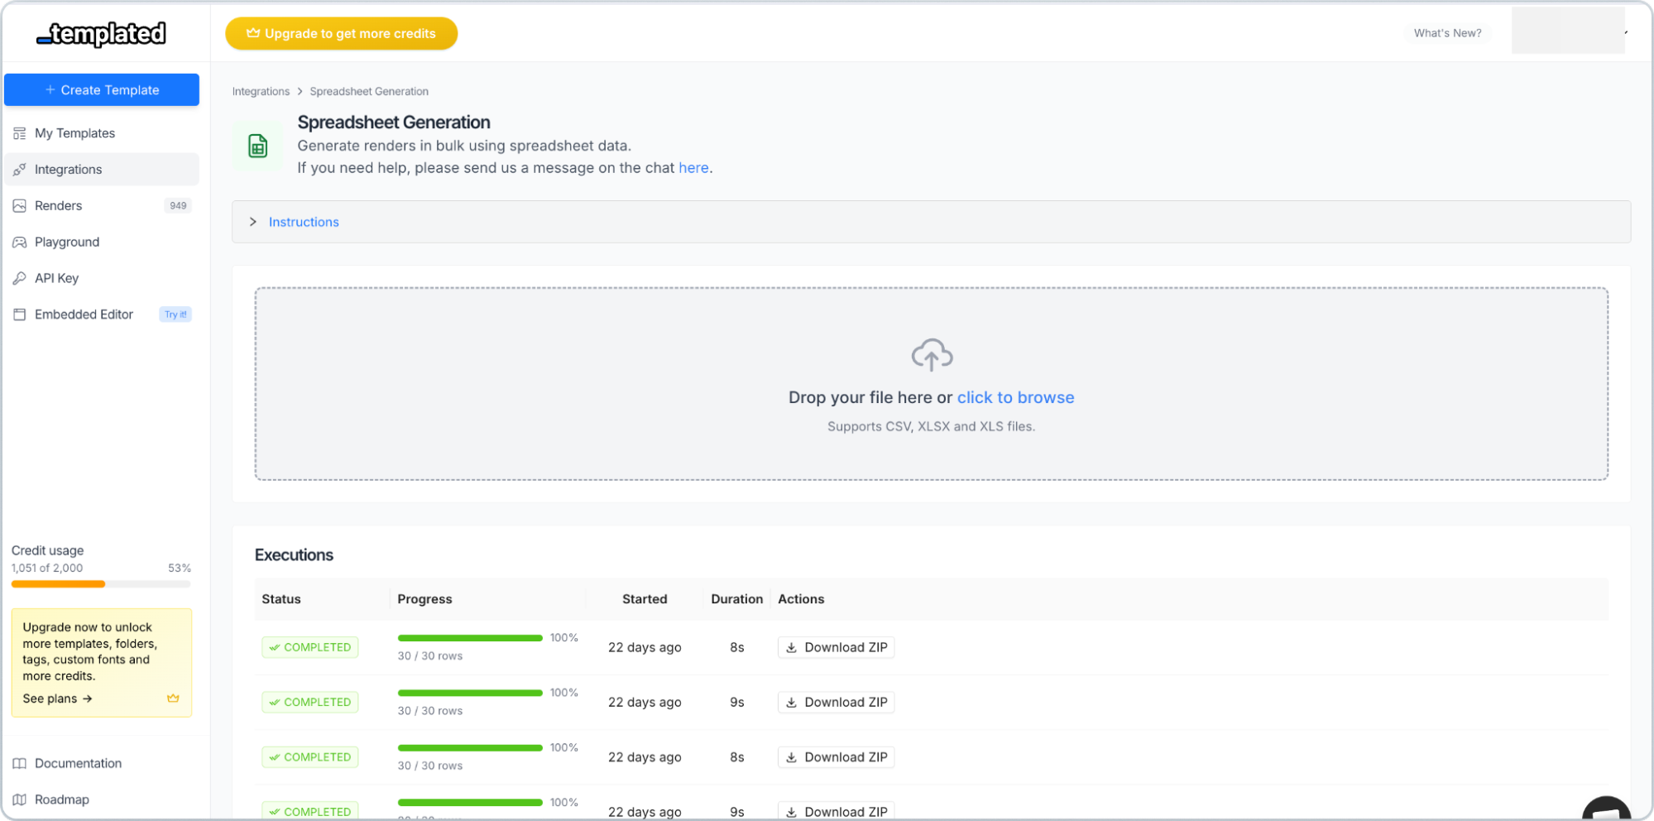The height and width of the screenshot is (821, 1654).
Task: Open the user account dropdown
Action: tap(1570, 31)
